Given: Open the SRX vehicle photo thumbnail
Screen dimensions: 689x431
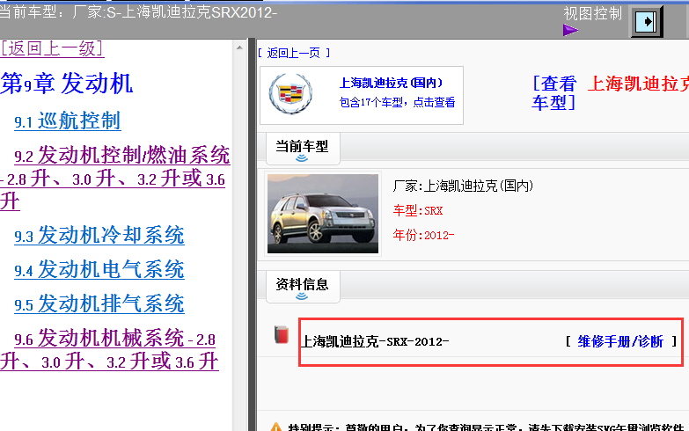Looking at the screenshot, I should tap(323, 214).
